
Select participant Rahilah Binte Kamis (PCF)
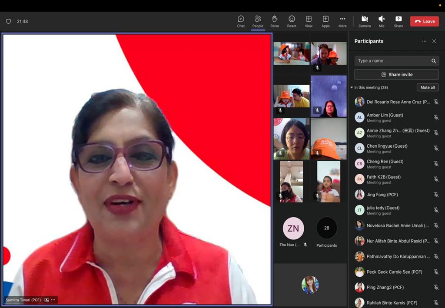pos(396,303)
